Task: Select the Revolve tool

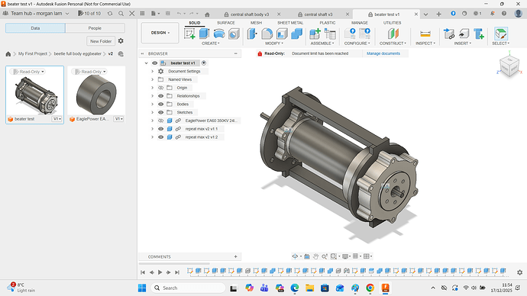Action: click(x=219, y=34)
